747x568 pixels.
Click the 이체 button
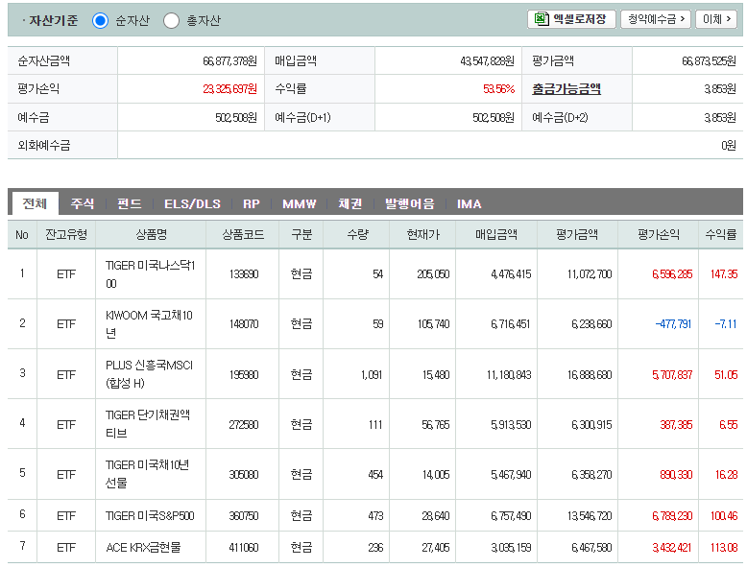[x=716, y=19]
